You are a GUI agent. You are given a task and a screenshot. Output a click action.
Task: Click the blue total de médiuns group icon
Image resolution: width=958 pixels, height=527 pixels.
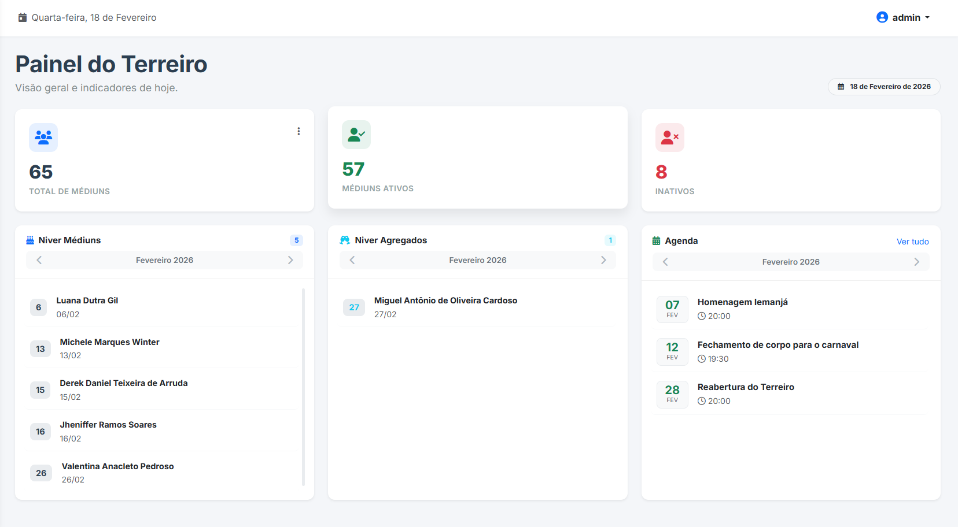(x=43, y=138)
